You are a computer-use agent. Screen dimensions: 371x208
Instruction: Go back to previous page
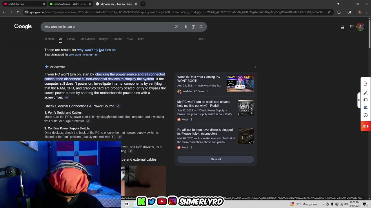coord(4,12)
